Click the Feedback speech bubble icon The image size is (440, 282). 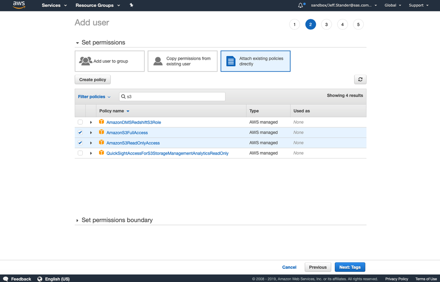point(6,279)
